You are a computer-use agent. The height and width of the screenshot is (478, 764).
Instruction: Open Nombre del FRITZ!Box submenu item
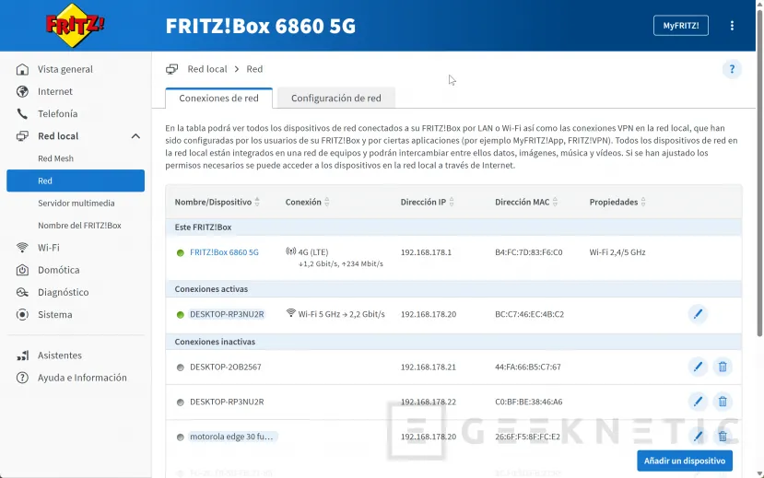click(79, 226)
